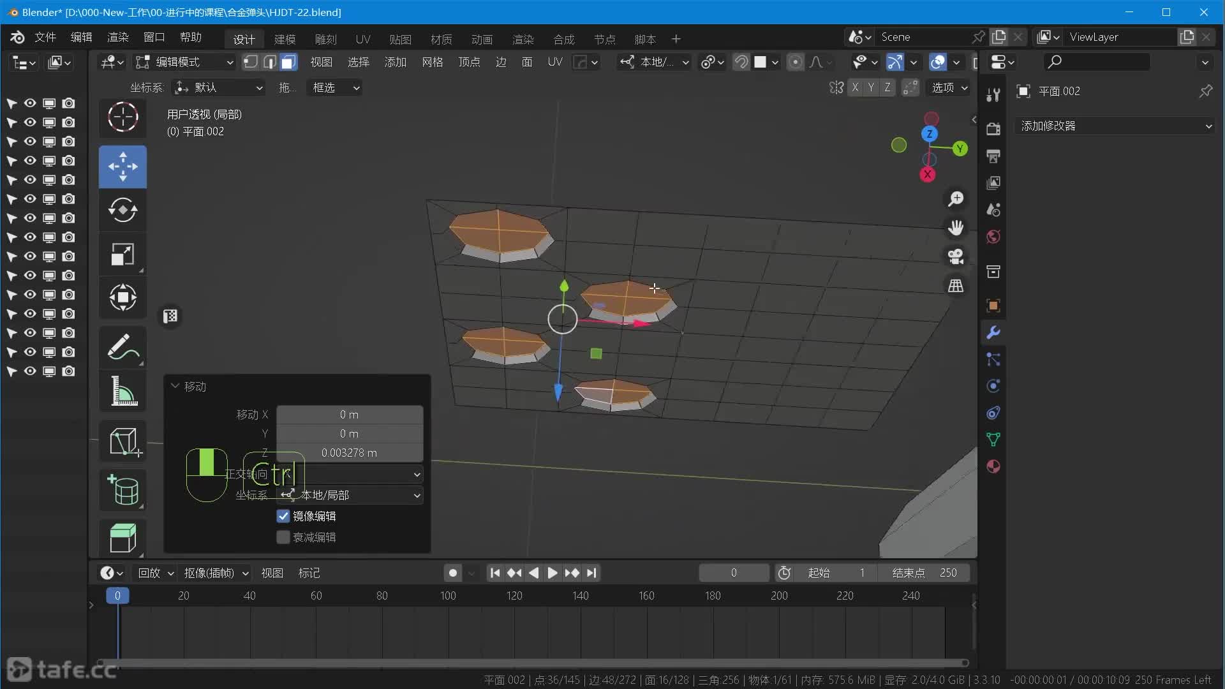
Task: Click the Zoom magnifier viewport icon
Action: (x=955, y=199)
